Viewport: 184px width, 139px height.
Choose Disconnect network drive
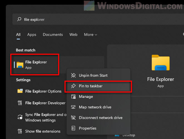point(99,118)
